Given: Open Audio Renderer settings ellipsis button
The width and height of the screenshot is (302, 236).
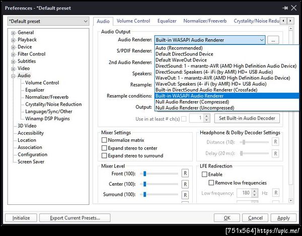Looking at the screenshot, I should coord(273,40).
